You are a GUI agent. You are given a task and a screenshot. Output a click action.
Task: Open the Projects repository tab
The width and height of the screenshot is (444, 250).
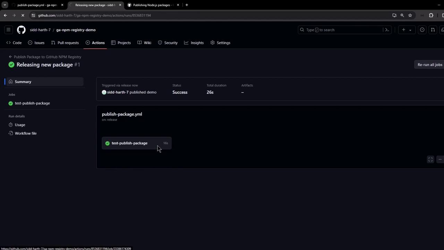point(121,43)
